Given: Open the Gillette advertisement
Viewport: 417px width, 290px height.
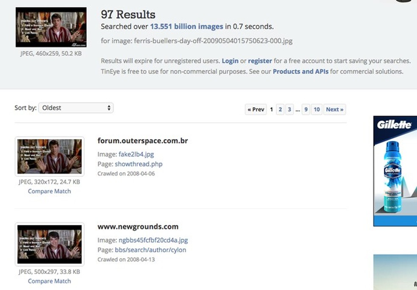Looking at the screenshot, I should click(395, 171).
